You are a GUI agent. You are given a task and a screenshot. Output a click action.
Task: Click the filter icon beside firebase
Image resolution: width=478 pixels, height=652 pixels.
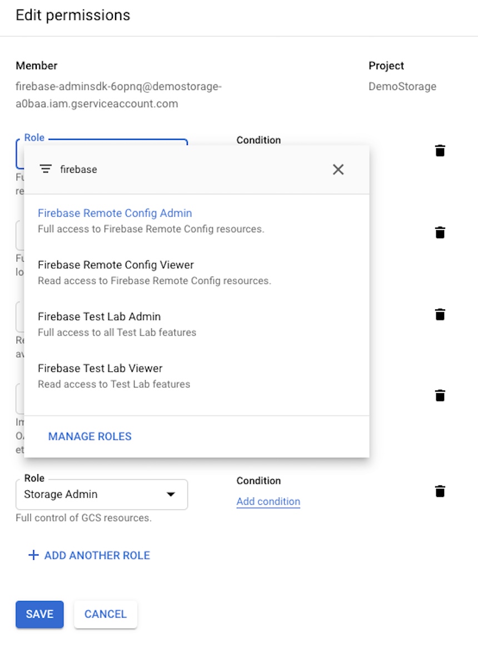click(x=46, y=169)
